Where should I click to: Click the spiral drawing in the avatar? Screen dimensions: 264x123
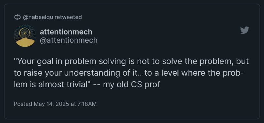[24, 32]
